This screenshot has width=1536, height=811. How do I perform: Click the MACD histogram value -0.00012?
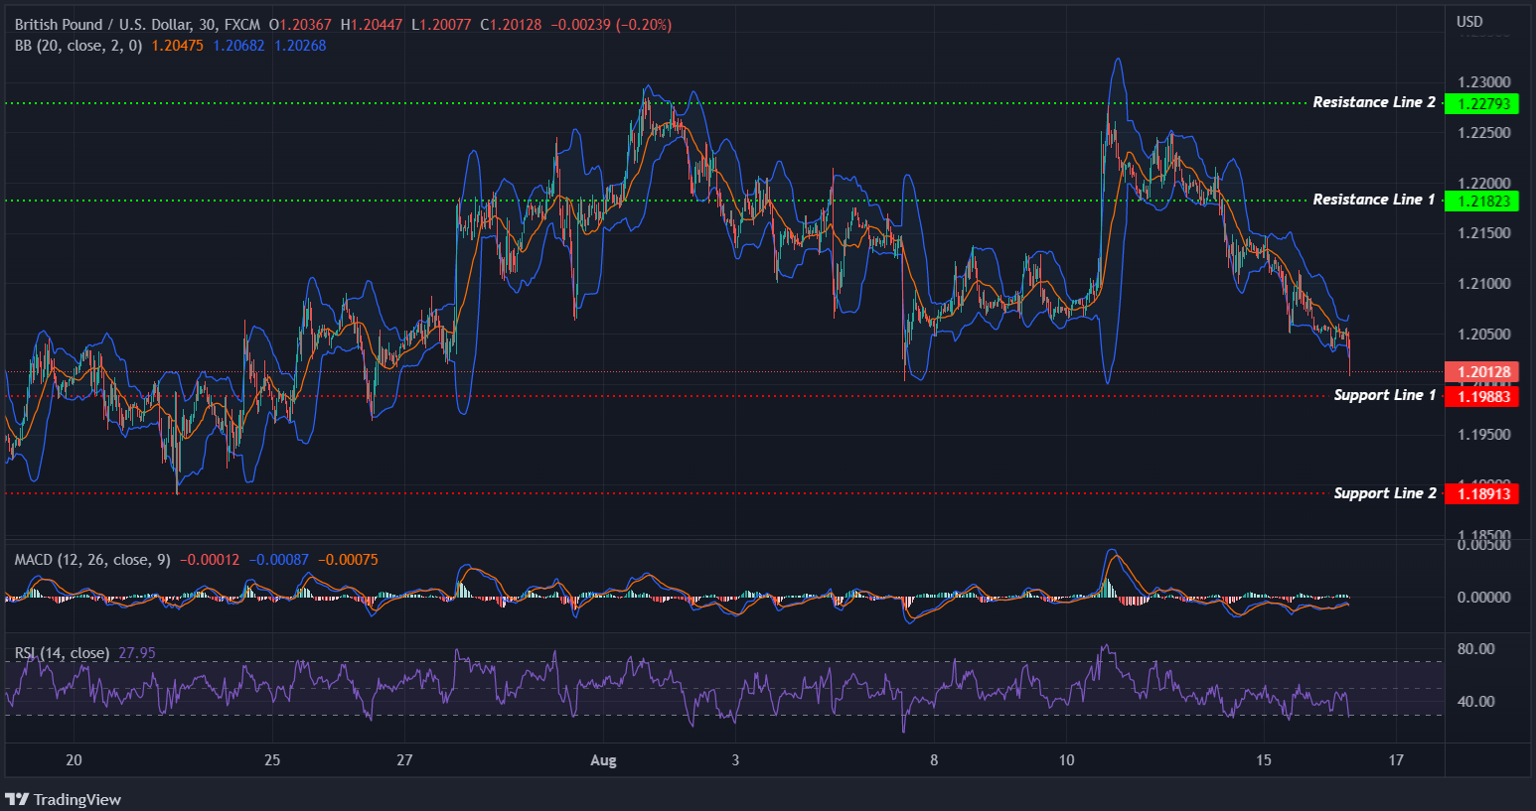(x=210, y=559)
